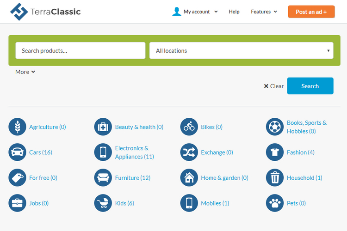Open the Fashion (4) category link
The image size is (347, 231).
pos(301,152)
